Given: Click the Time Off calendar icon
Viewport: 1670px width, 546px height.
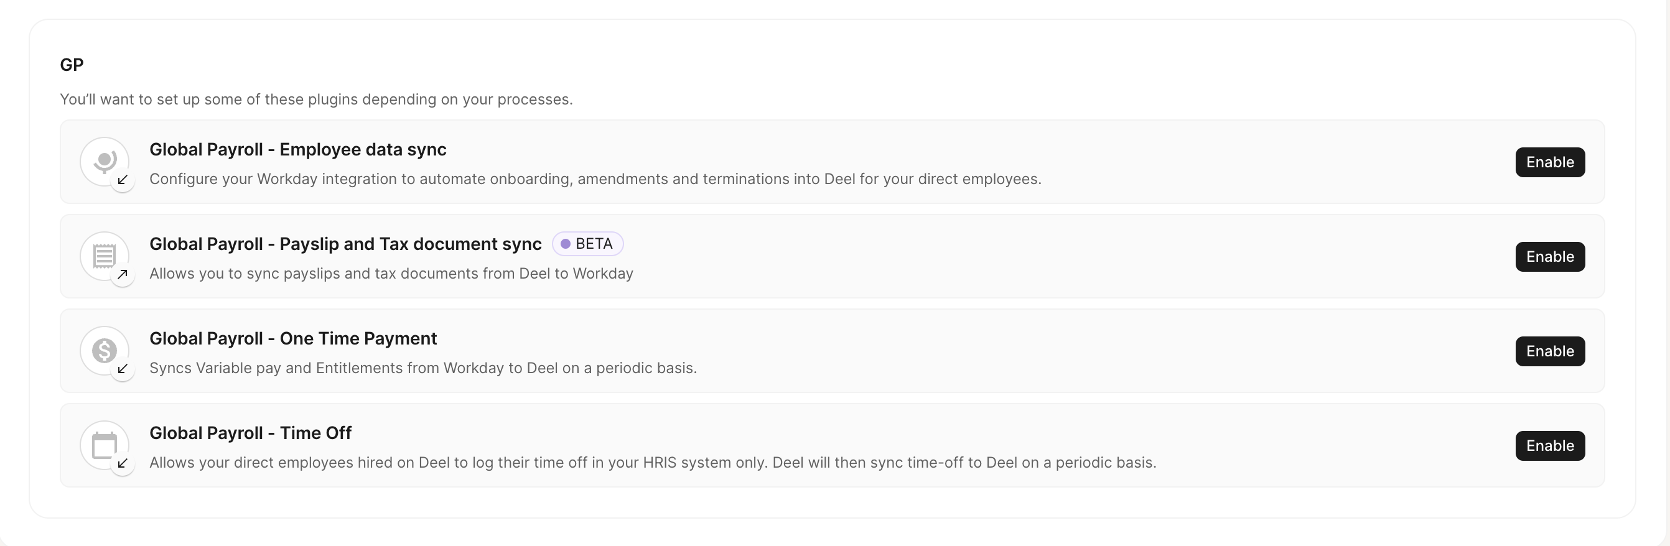Looking at the screenshot, I should [105, 445].
